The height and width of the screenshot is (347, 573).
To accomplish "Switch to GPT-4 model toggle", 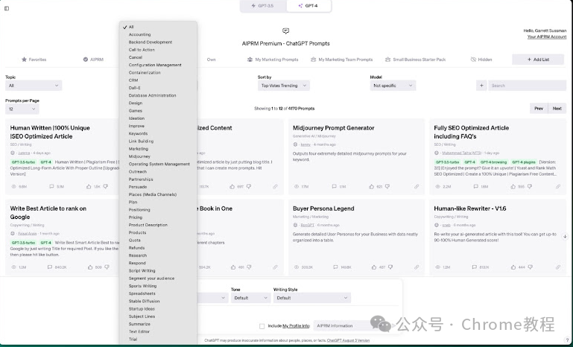I will coord(308,6).
